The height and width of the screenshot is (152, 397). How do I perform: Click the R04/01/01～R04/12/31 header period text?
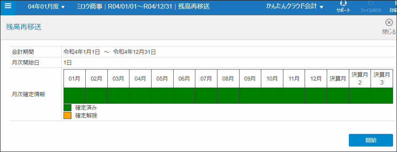(140, 7)
